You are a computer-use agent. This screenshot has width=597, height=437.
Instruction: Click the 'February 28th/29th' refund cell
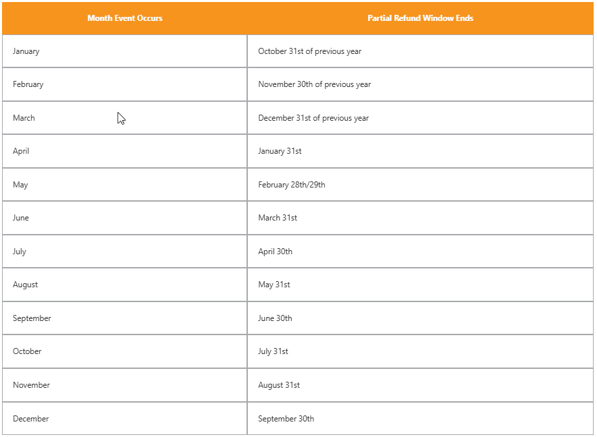click(420, 185)
